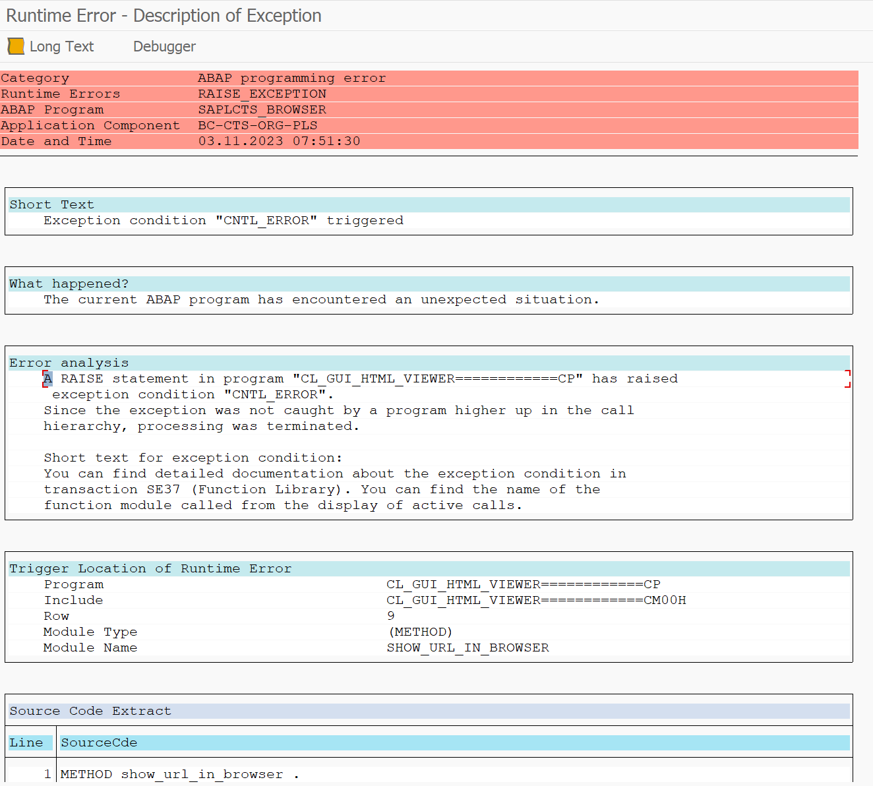Click the highlighted letter A at cursor

(47, 378)
